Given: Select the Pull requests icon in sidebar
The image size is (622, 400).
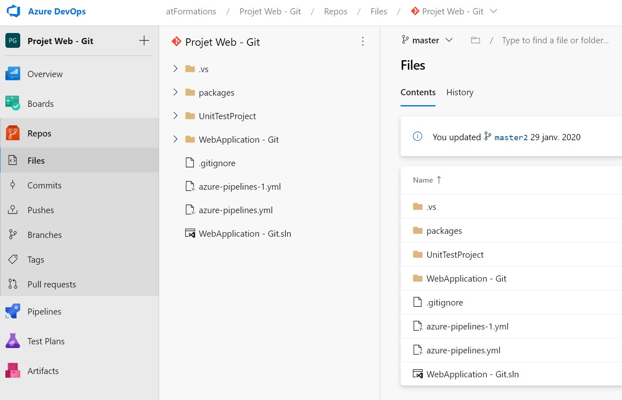Looking at the screenshot, I should point(13,284).
